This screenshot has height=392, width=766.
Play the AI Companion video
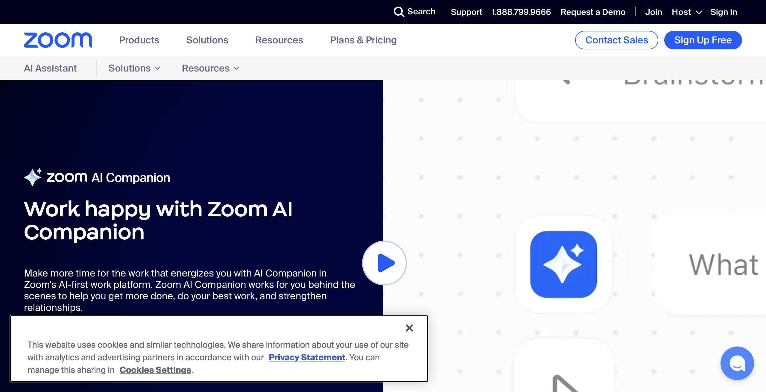pos(384,263)
